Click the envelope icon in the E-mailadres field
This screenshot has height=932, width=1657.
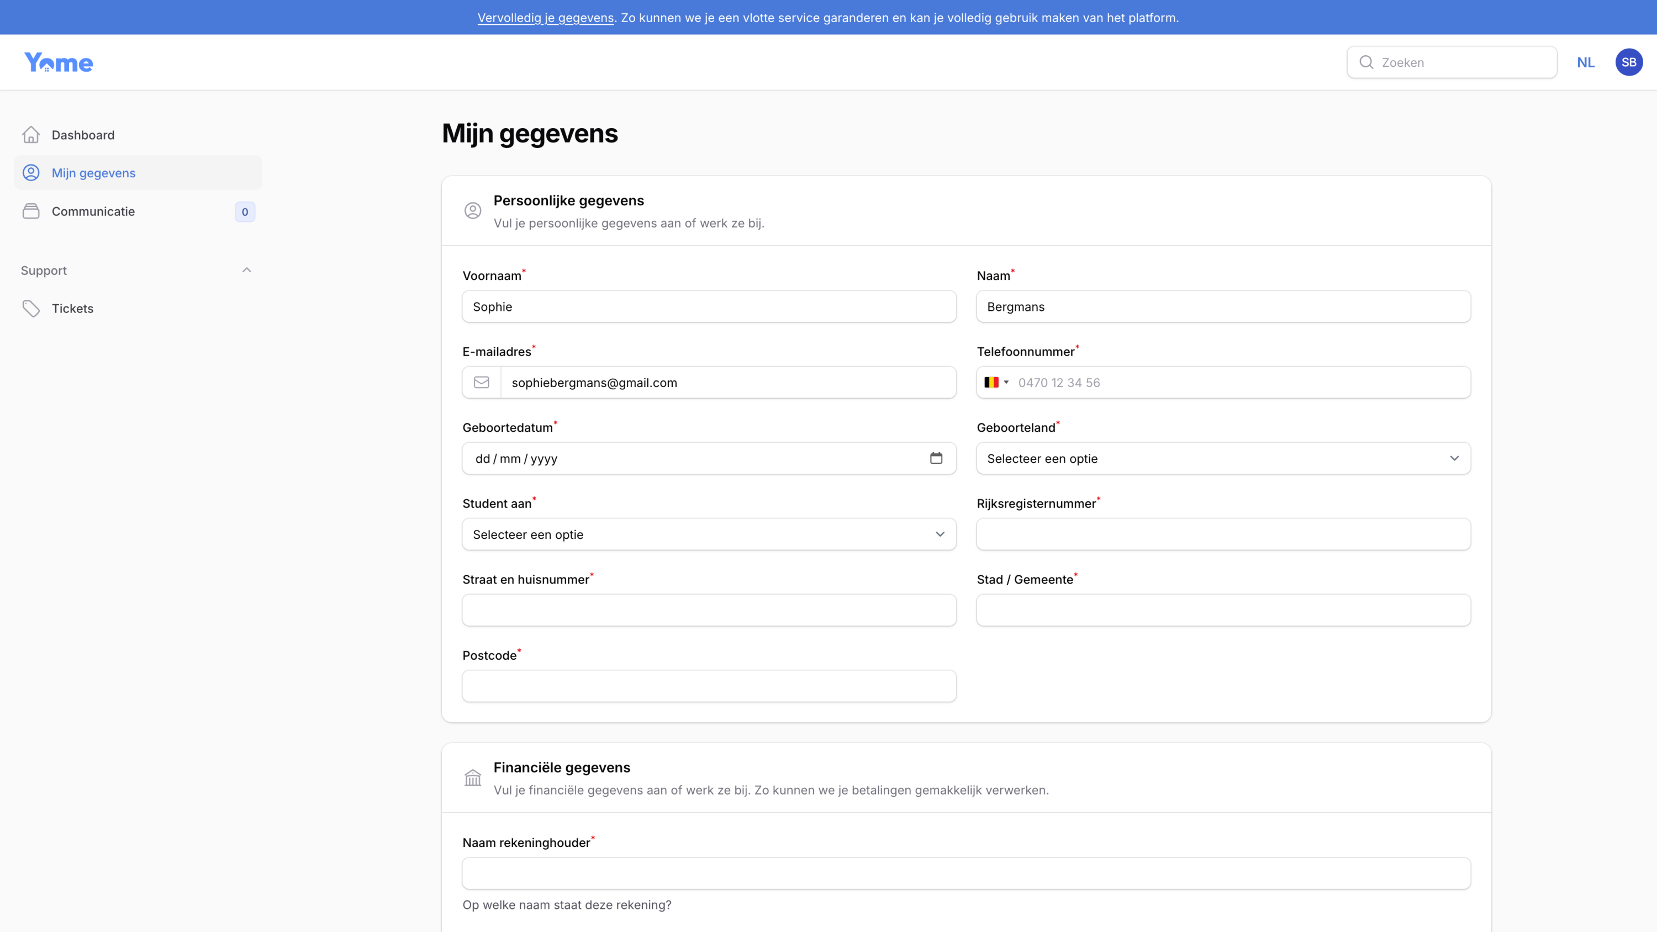coord(481,382)
